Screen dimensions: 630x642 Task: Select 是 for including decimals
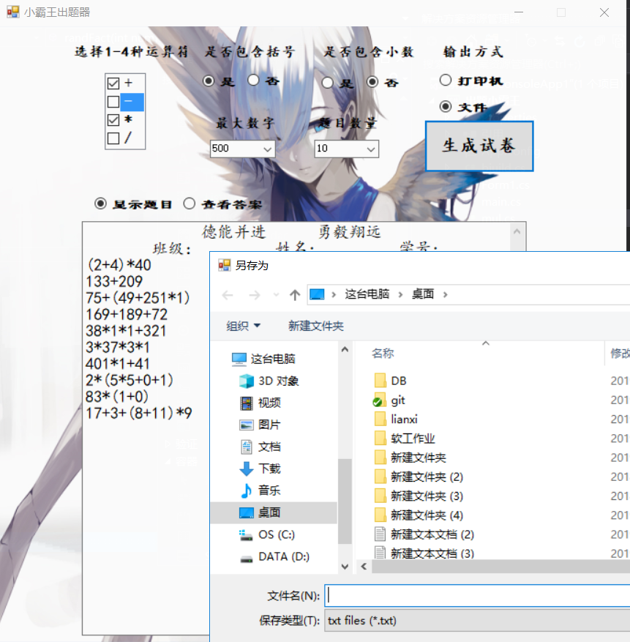pos(328,83)
